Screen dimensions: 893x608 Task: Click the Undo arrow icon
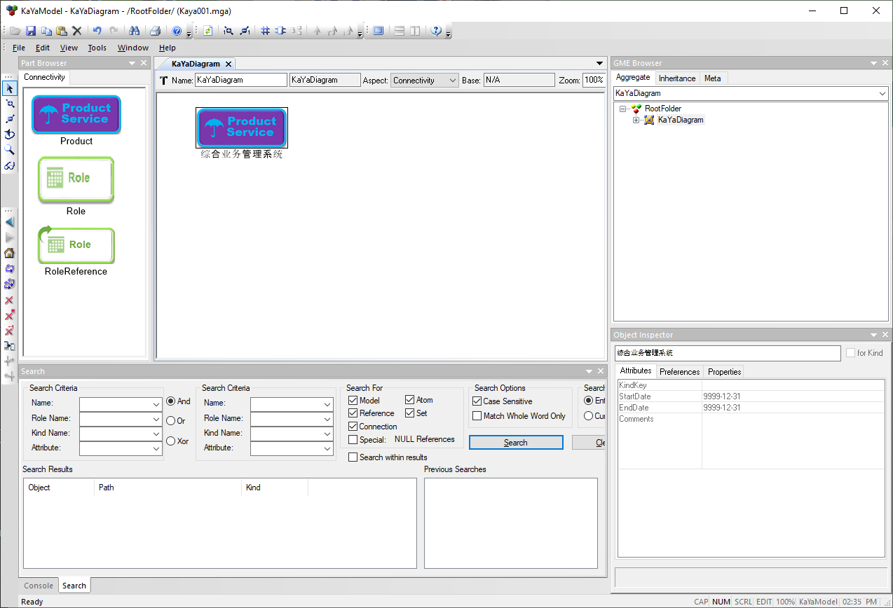click(x=97, y=31)
